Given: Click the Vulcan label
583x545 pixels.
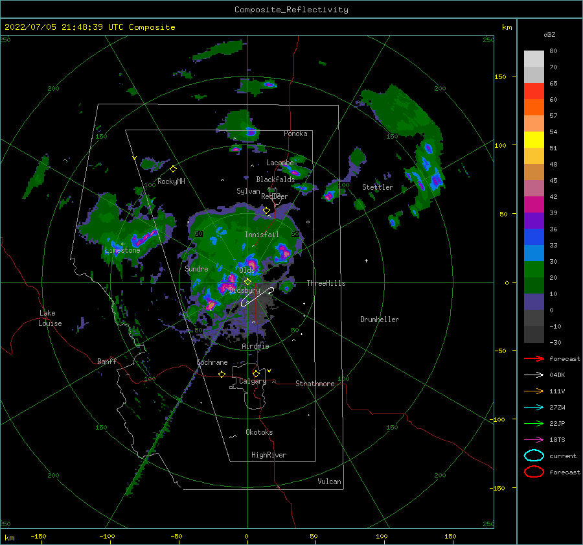Looking at the screenshot, I should [x=329, y=481].
